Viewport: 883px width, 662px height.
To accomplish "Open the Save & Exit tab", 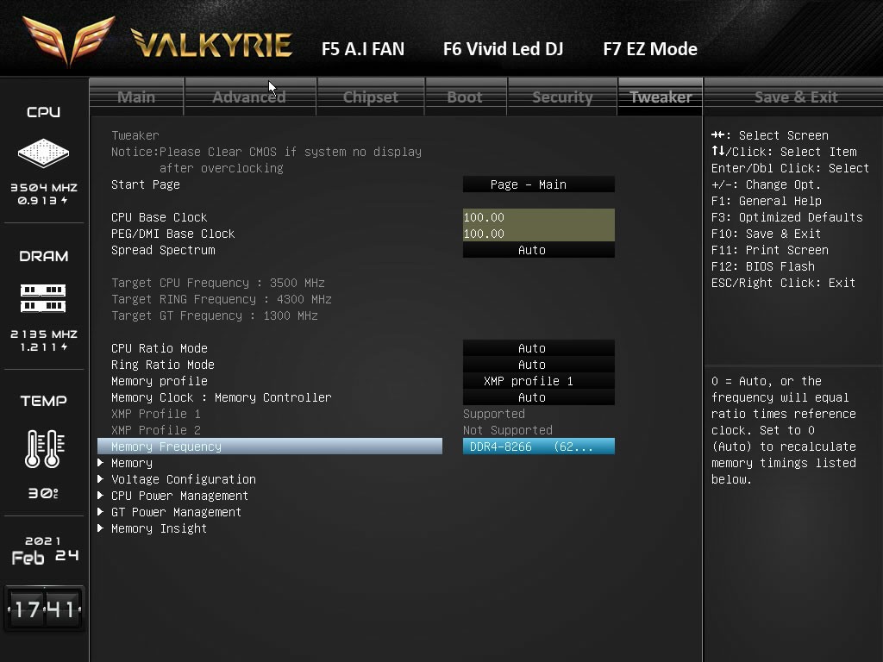I will 795,97.
